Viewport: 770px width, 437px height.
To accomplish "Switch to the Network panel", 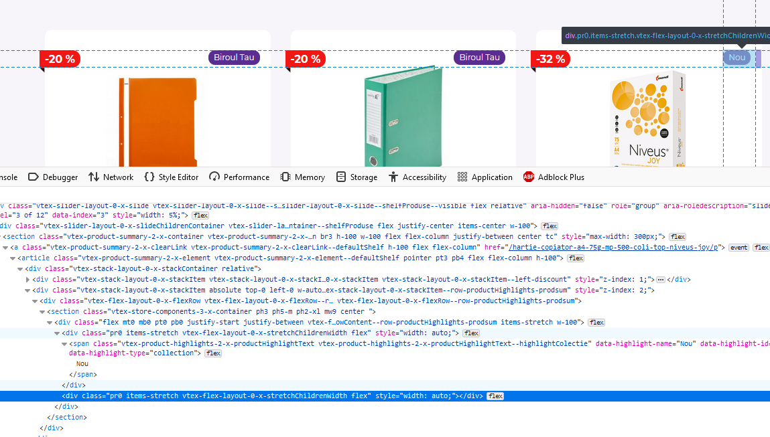I will click(111, 177).
